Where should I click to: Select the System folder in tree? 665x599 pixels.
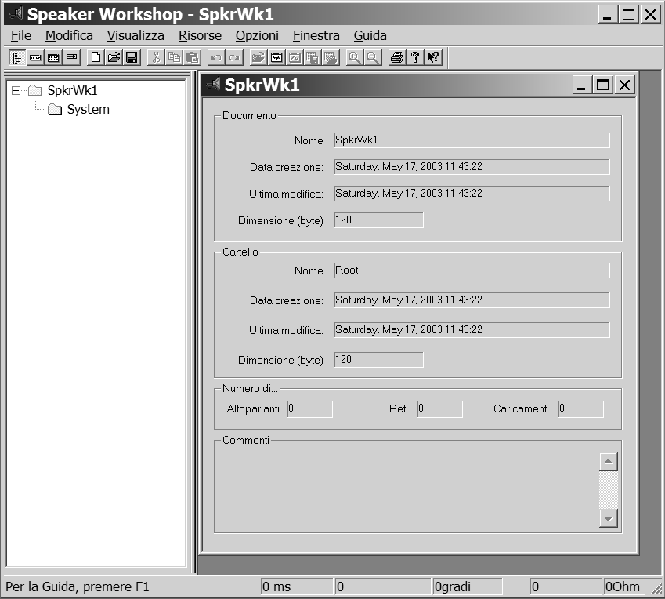(89, 110)
